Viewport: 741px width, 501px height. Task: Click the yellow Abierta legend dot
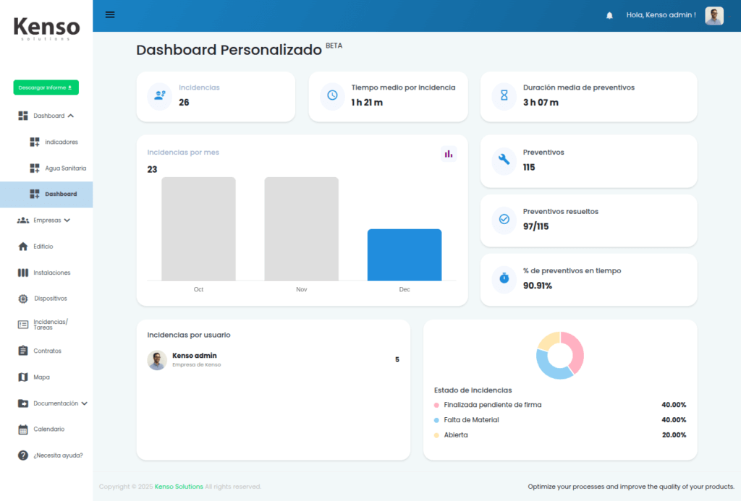tap(436, 435)
